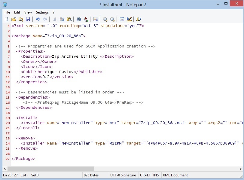Click the Paste clipboard icon
Viewport: 244px width, 180px height.
click(x=69, y=19)
